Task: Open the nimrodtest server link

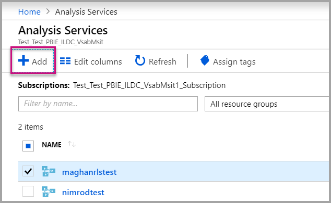Action: (x=83, y=192)
